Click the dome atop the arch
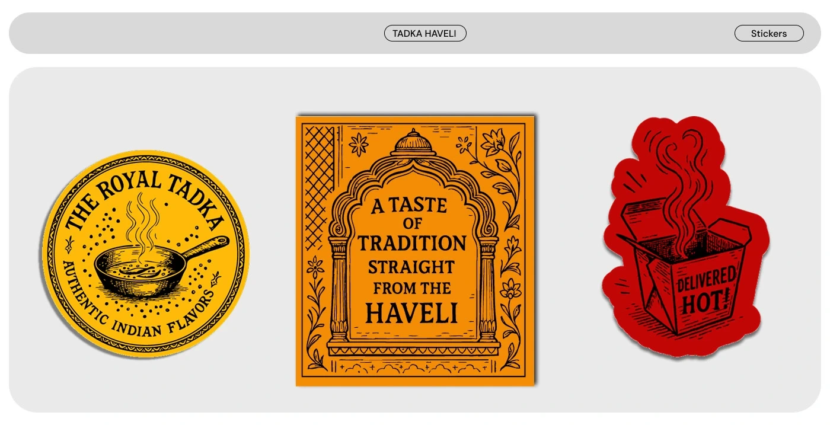830x425 pixels. click(x=414, y=143)
